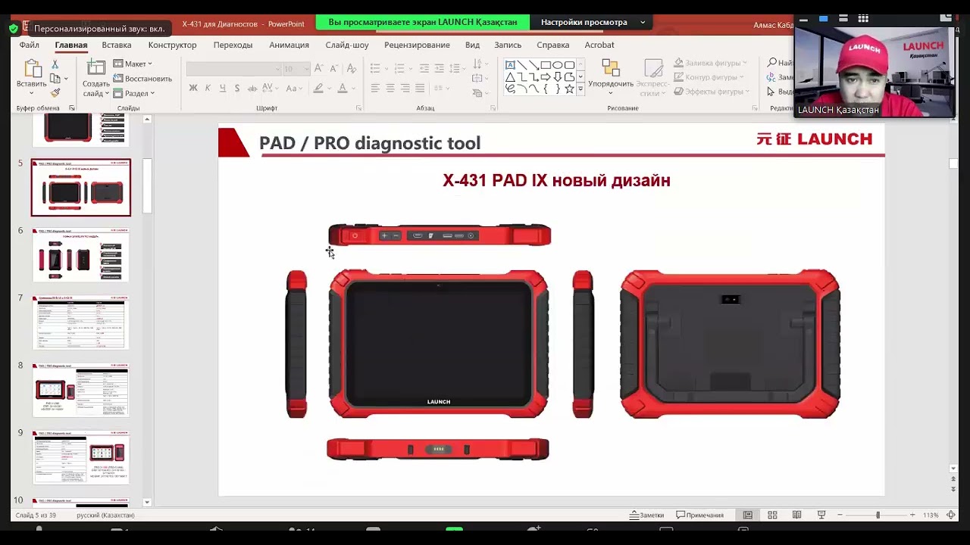The height and width of the screenshot is (545, 970).
Task: Align text left in paragraph group
Action: (375, 89)
